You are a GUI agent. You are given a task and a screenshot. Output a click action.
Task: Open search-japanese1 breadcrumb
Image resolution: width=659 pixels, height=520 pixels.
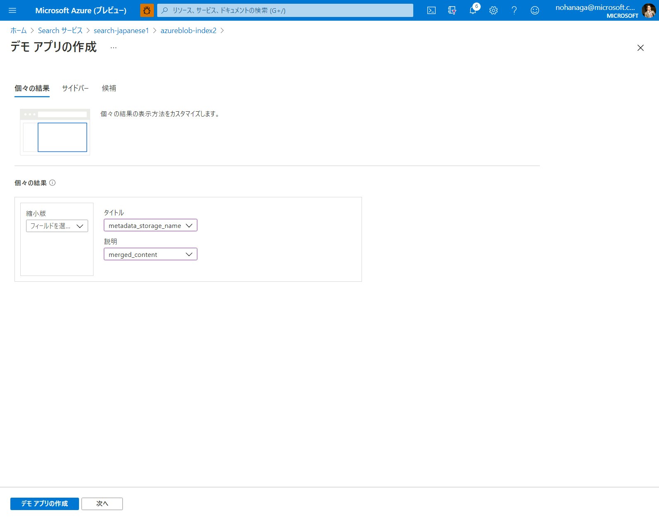(121, 31)
